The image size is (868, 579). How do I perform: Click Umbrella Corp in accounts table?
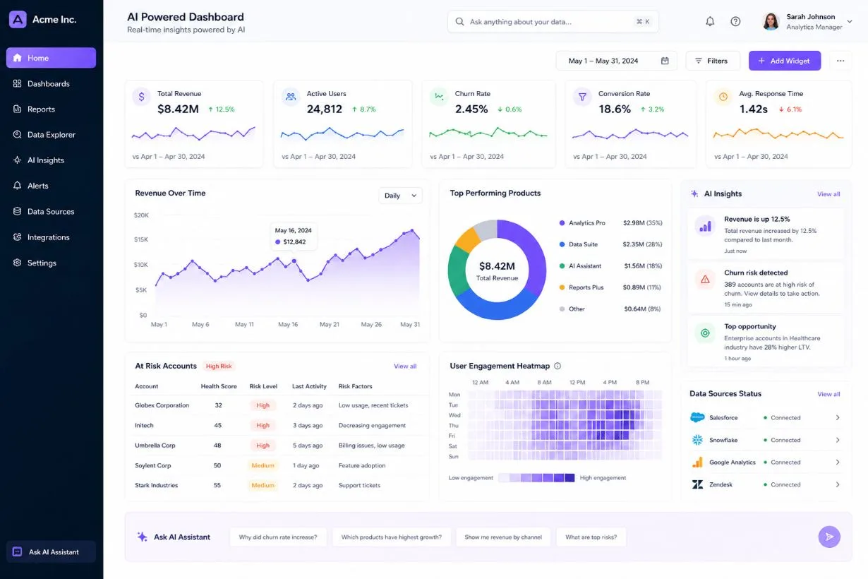155,446
